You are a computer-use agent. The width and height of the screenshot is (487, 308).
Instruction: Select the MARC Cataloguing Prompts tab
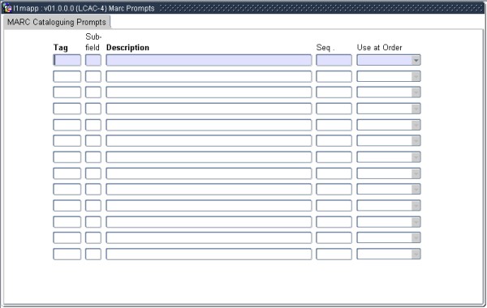[x=57, y=23]
